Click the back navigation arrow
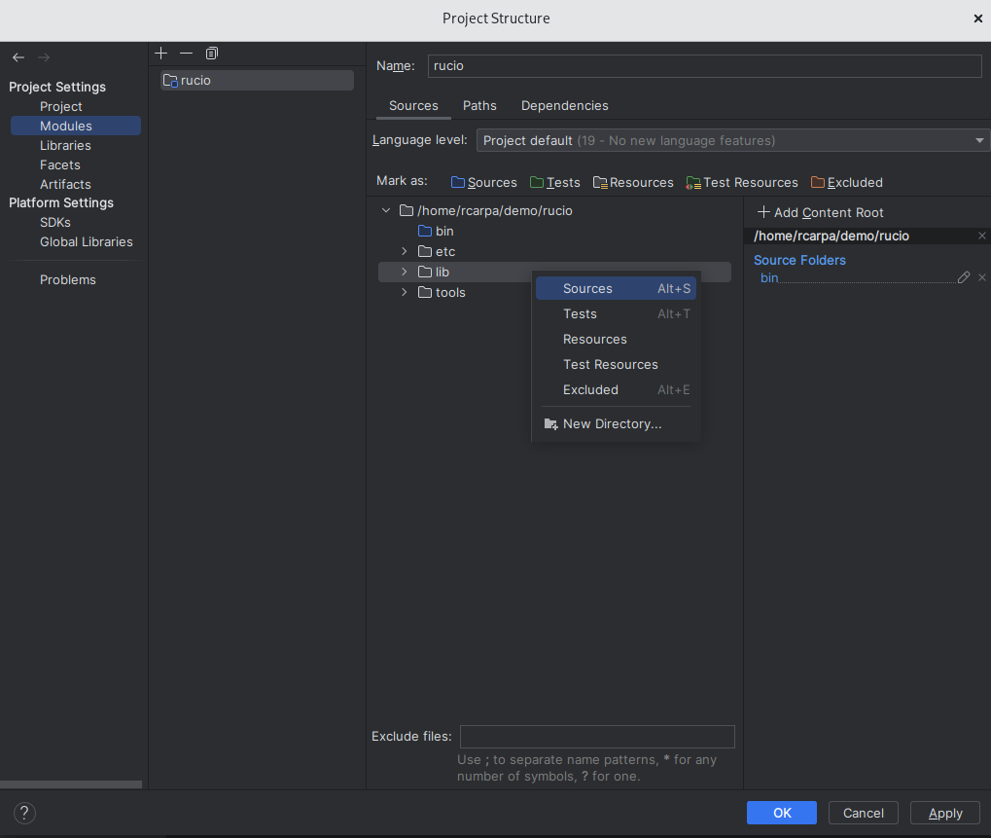 pos(18,57)
